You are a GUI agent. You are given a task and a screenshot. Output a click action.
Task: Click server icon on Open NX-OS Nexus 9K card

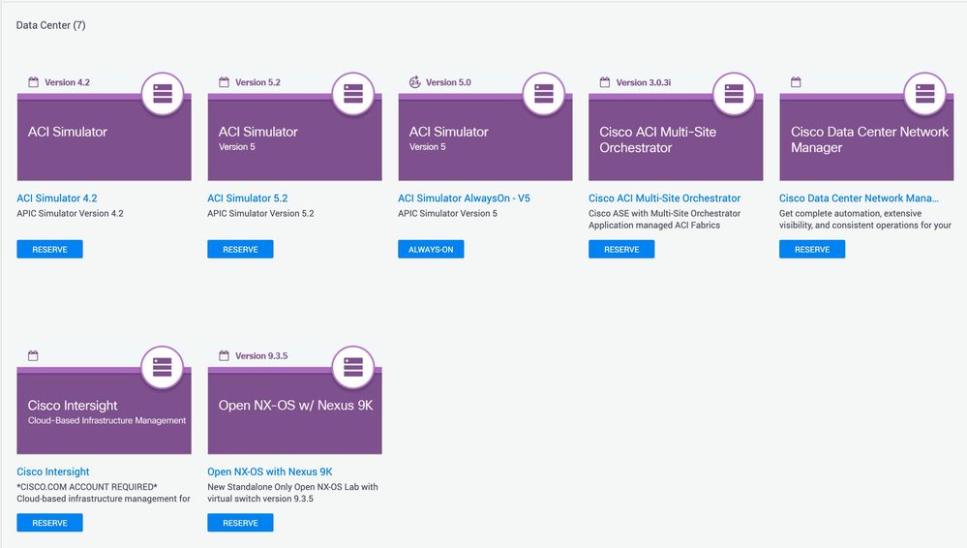click(x=353, y=367)
